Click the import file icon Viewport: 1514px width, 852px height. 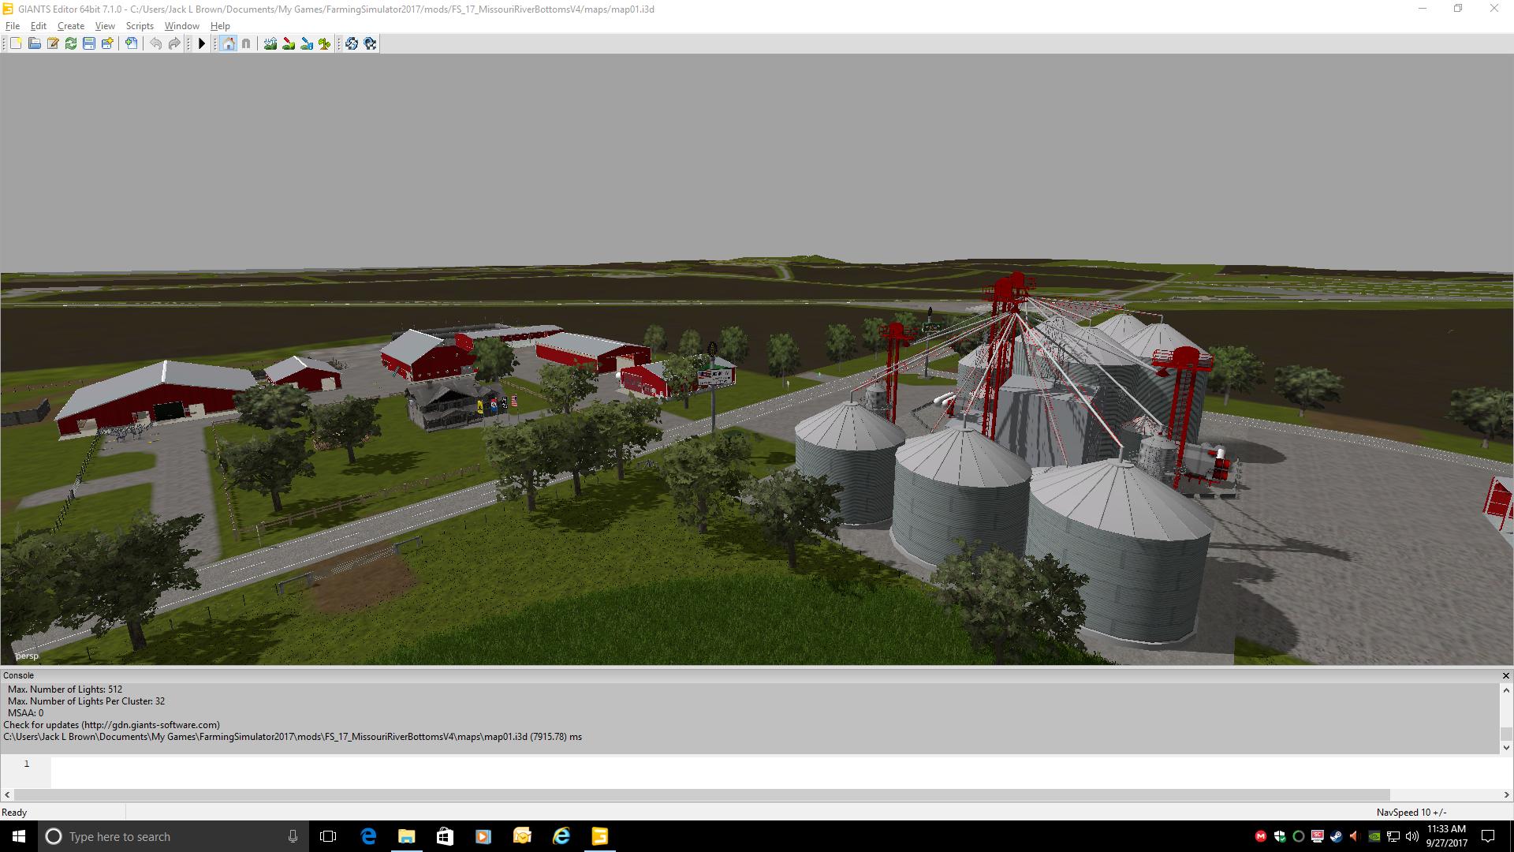(x=131, y=43)
